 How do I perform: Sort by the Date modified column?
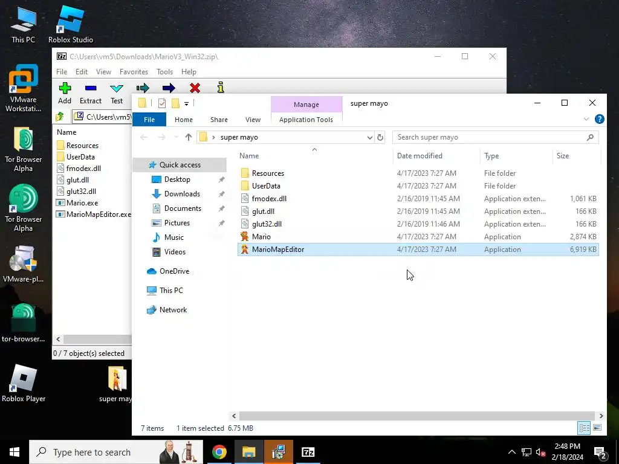coord(420,156)
